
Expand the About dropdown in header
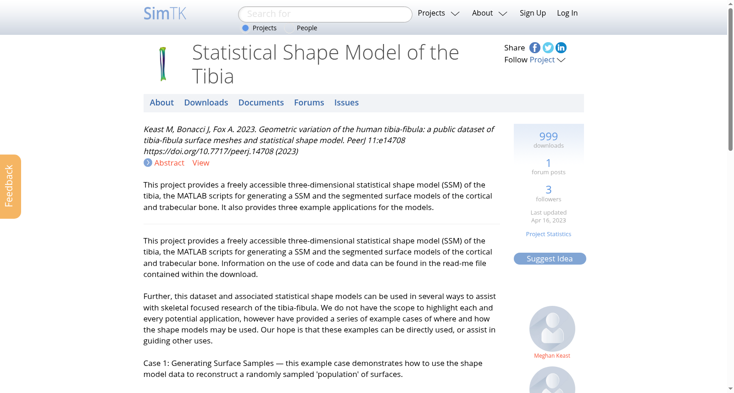pyautogui.click(x=489, y=13)
